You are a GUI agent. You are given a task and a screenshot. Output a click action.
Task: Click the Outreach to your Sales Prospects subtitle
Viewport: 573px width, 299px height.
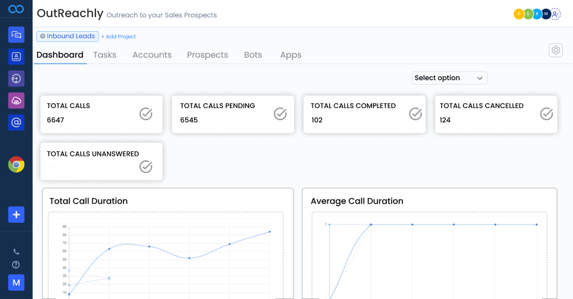point(162,15)
